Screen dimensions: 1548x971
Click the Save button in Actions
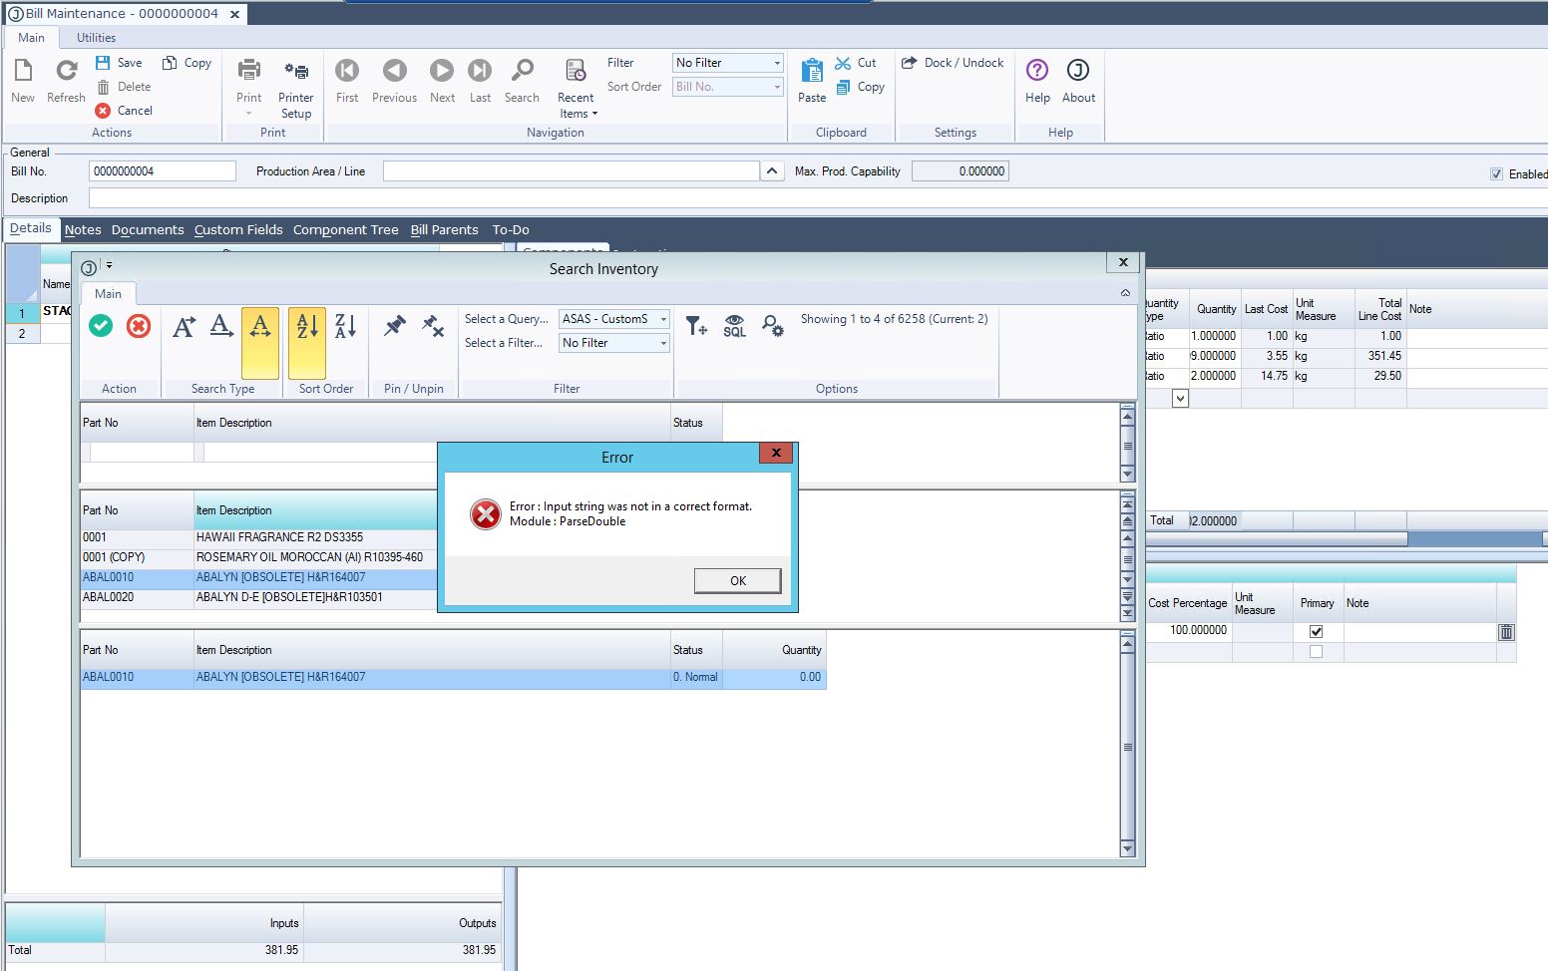[119, 63]
